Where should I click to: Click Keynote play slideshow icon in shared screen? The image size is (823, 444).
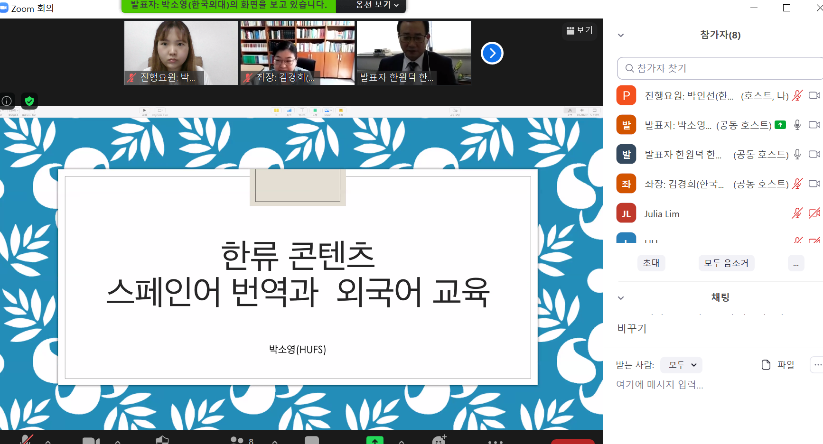pyautogui.click(x=145, y=111)
